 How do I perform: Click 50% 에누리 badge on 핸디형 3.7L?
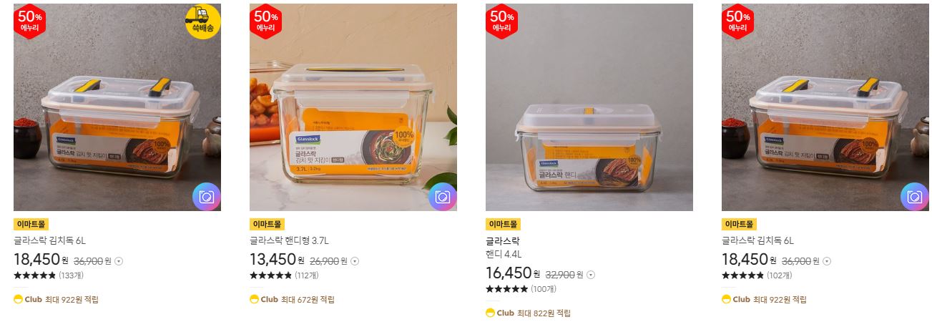point(266,21)
